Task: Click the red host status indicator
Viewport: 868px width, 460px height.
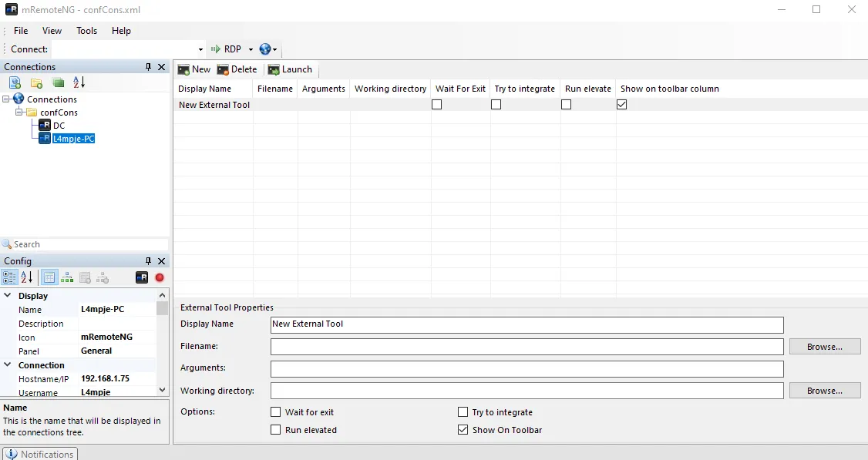Action: (x=160, y=277)
